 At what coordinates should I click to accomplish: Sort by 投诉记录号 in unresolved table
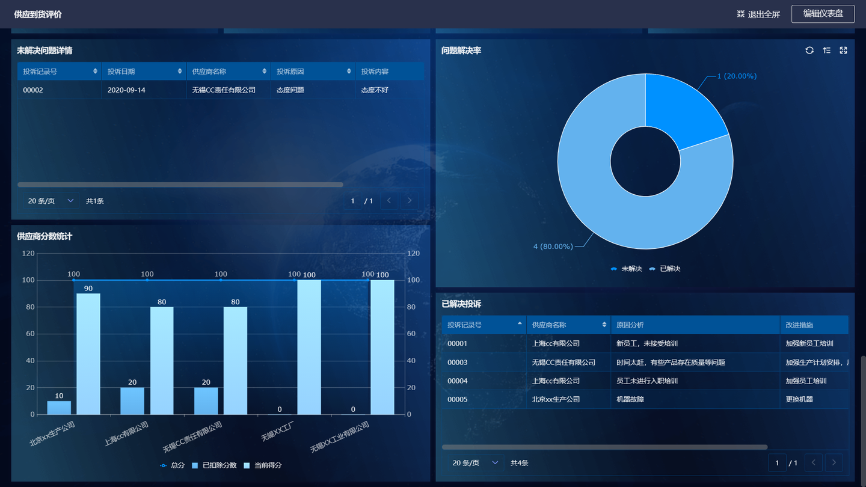[95, 72]
